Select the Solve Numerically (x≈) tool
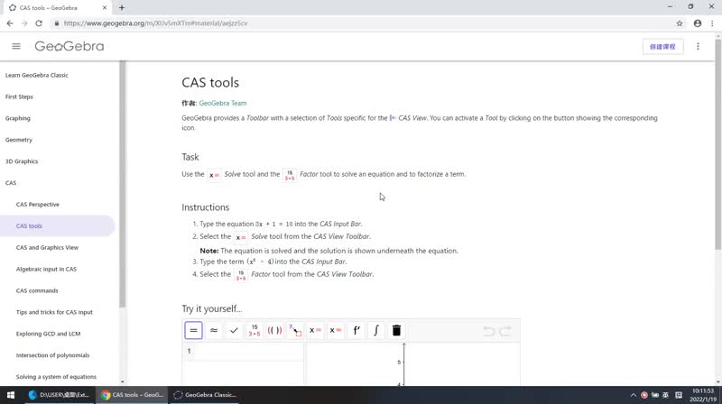Viewport: 722px width, 404px height. (335, 330)
